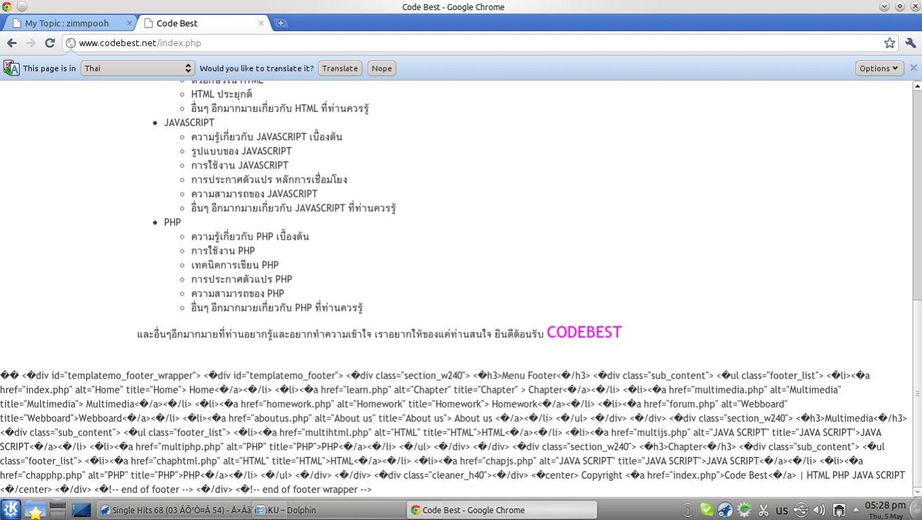Click the US keyboard layout indicator

coord(782,511)
